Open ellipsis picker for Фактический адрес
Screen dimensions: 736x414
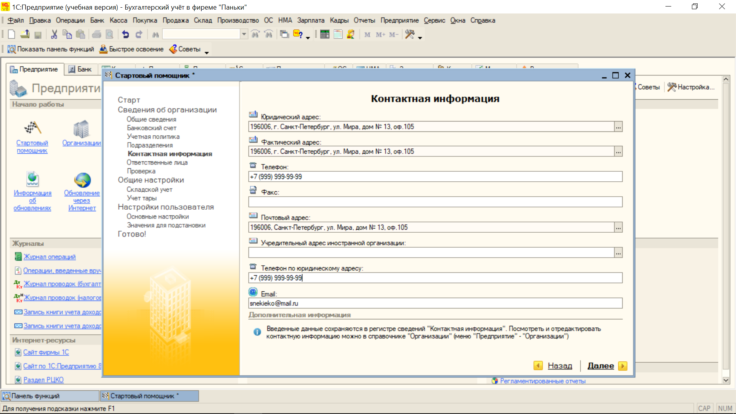tap(618, 152)
